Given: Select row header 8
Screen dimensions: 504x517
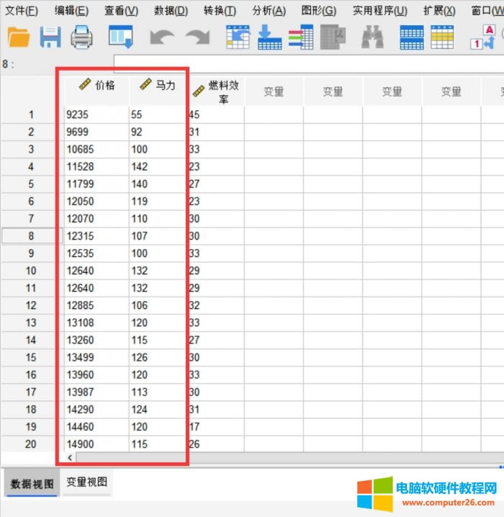Looking at the screenshot, I should [31, 236].
